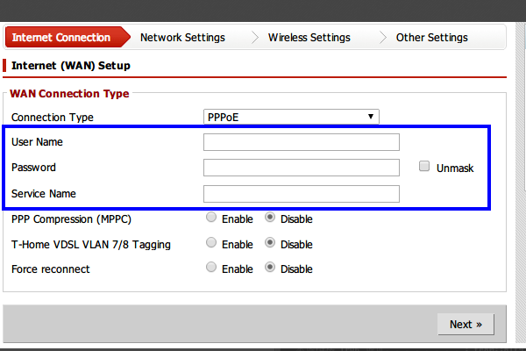Select Disable for Force reconnect
Viewport: 526px width, 351px height.
(x=270, y=269)
